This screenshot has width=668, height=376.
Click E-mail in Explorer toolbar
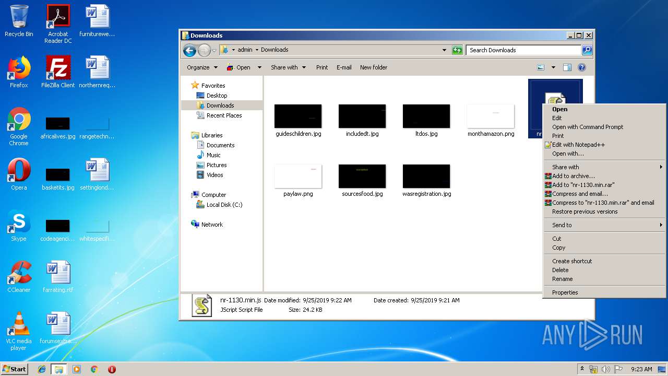coord(344,67)
